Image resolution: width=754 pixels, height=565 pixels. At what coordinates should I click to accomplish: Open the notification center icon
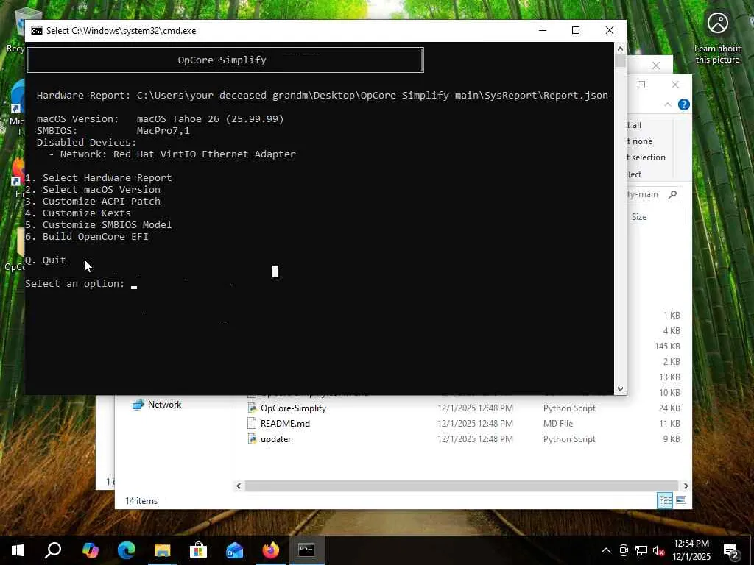tap(731, 550)
